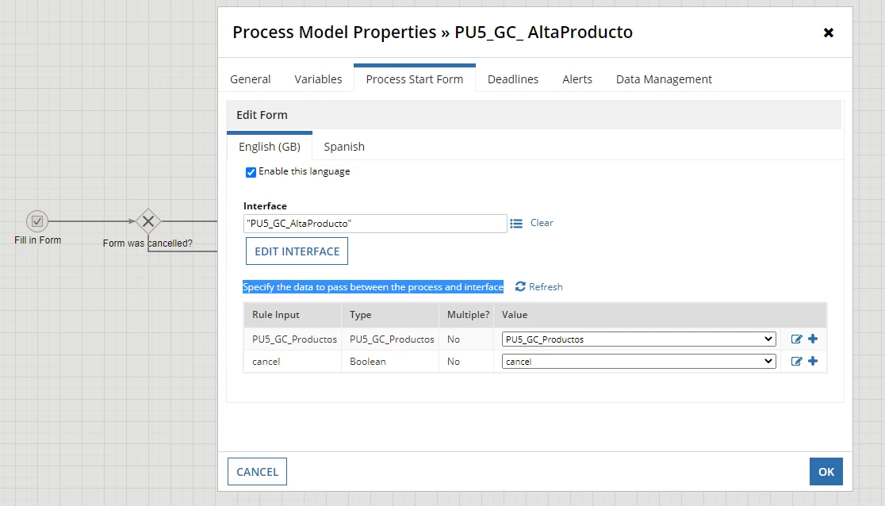Add new variable for cancel row
885x506 pixels.
tap(813, 361)
